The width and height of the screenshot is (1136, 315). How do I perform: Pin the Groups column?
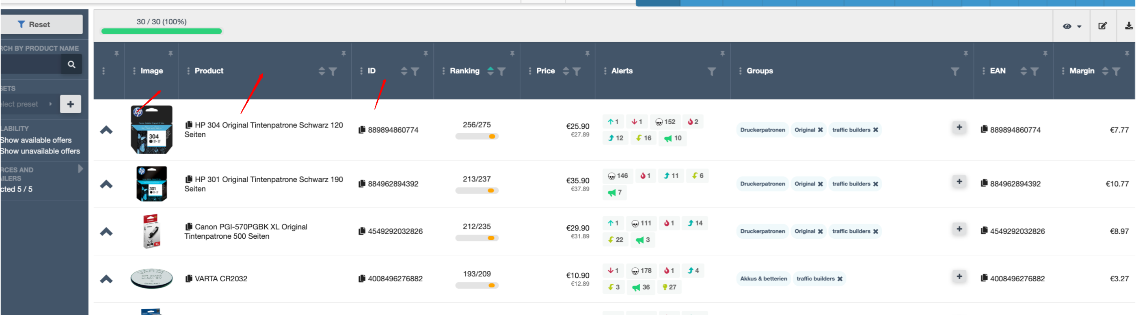(966, 54)
